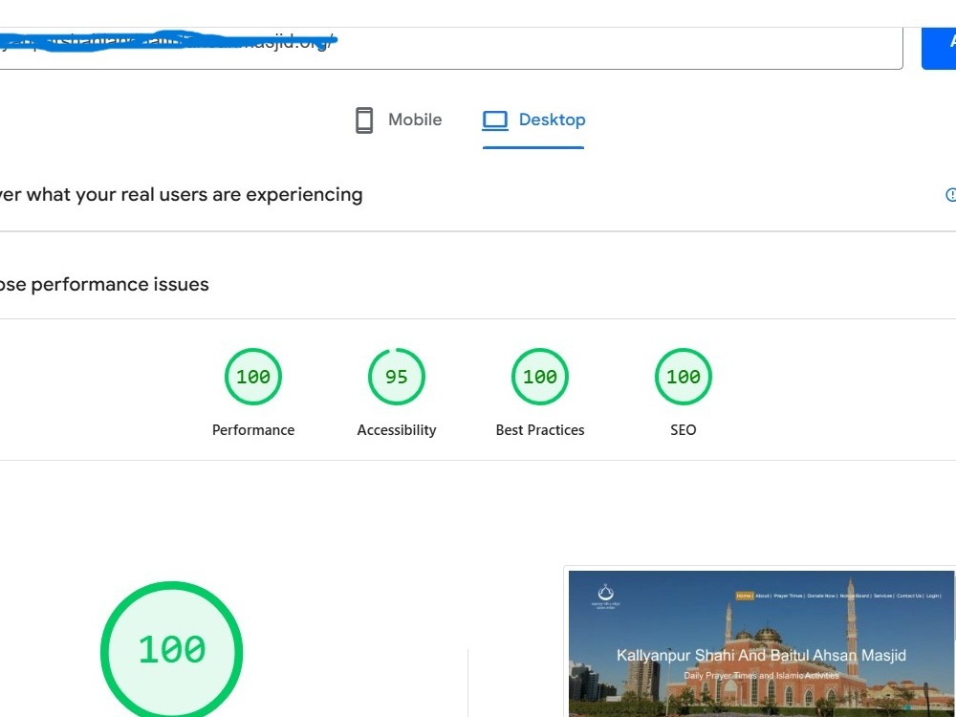956x717 pixels.
Task: Click the highlighted Home item in site preview
Action: pos(744,596)
